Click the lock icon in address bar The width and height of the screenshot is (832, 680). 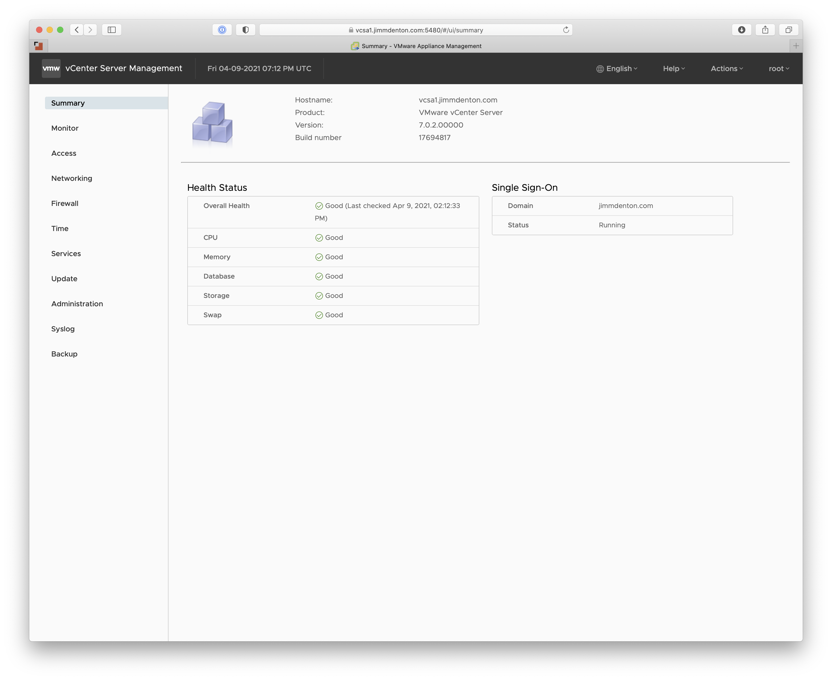(351, 30)
